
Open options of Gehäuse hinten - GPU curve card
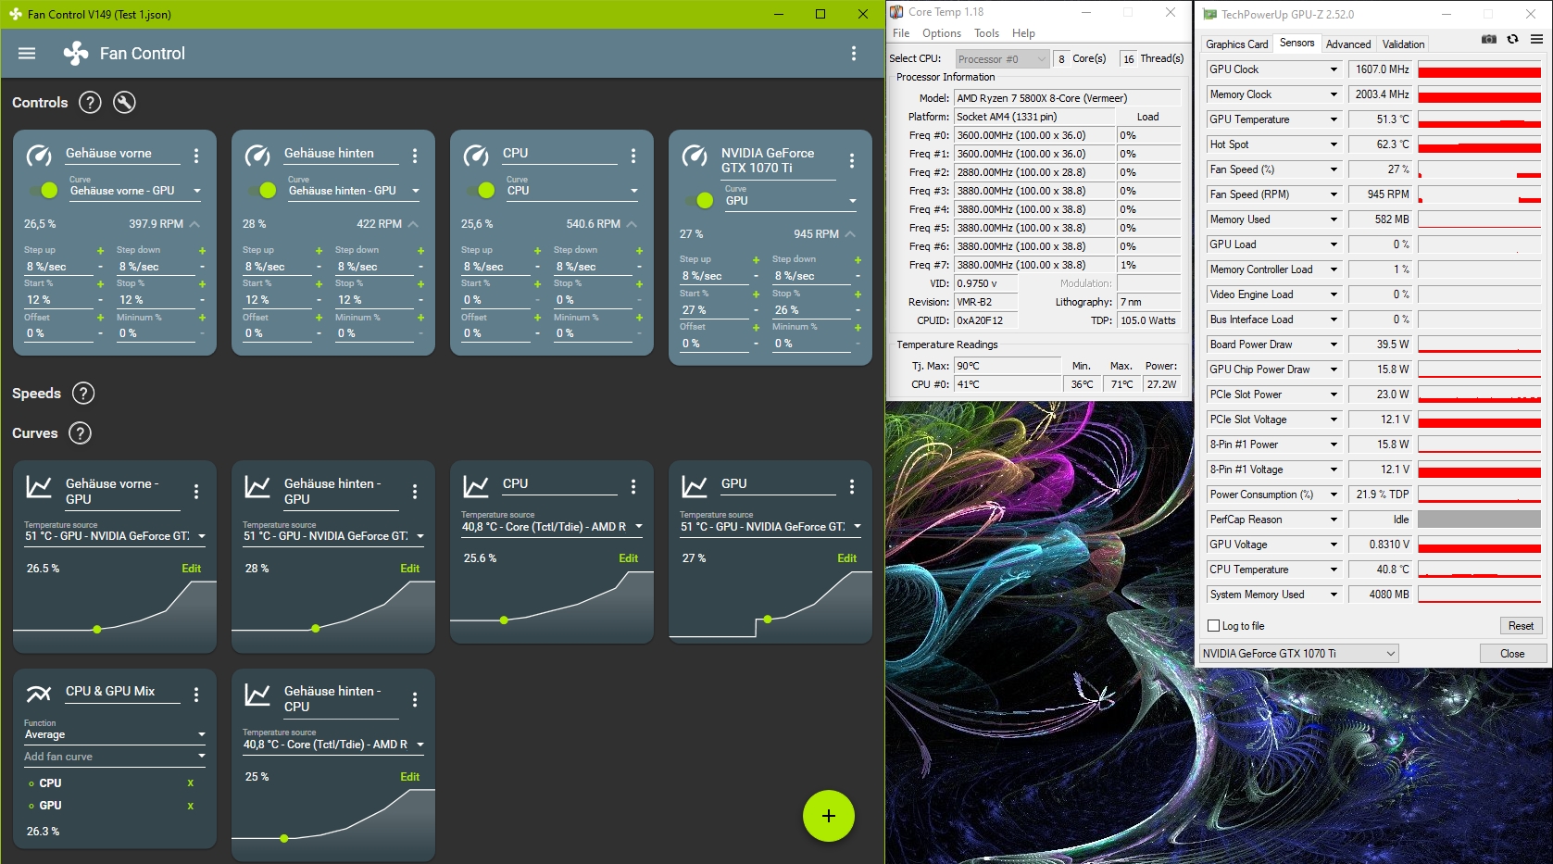tap(415, 491)
